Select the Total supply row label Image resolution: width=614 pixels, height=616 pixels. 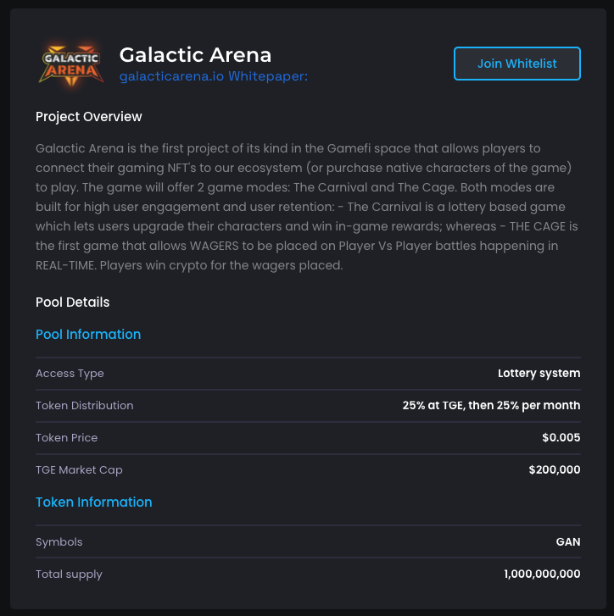tap(69, 574)
